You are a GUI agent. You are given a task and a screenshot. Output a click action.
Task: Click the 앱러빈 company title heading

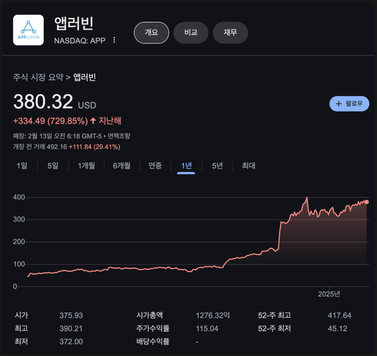(74, 23)
